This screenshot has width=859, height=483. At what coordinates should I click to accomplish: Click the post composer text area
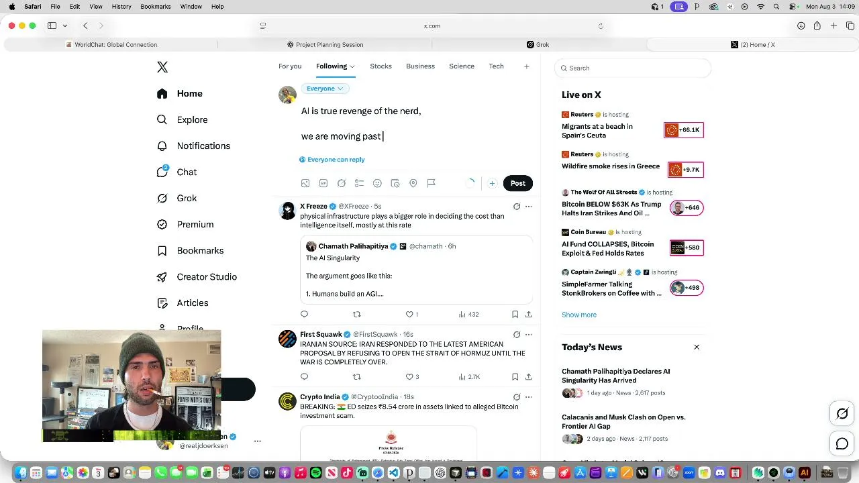click(416, 124)
